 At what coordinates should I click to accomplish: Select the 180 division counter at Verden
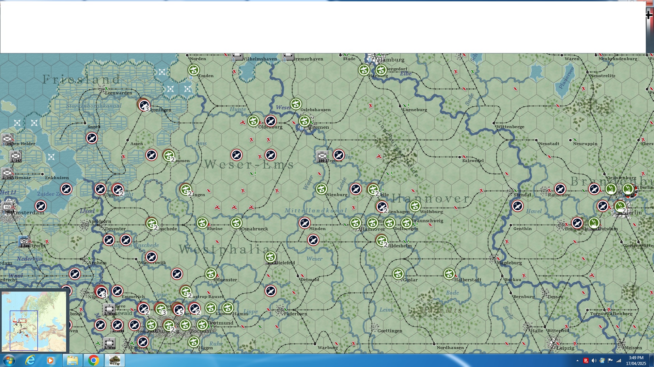tap(322, 156)
